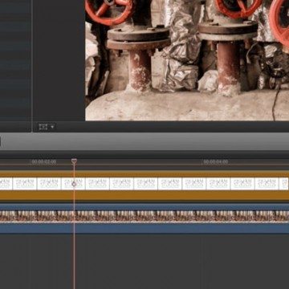Select the upper orange bar of the logo clip
The height and width of the screenshot is (289, 289).
(144, 174)
